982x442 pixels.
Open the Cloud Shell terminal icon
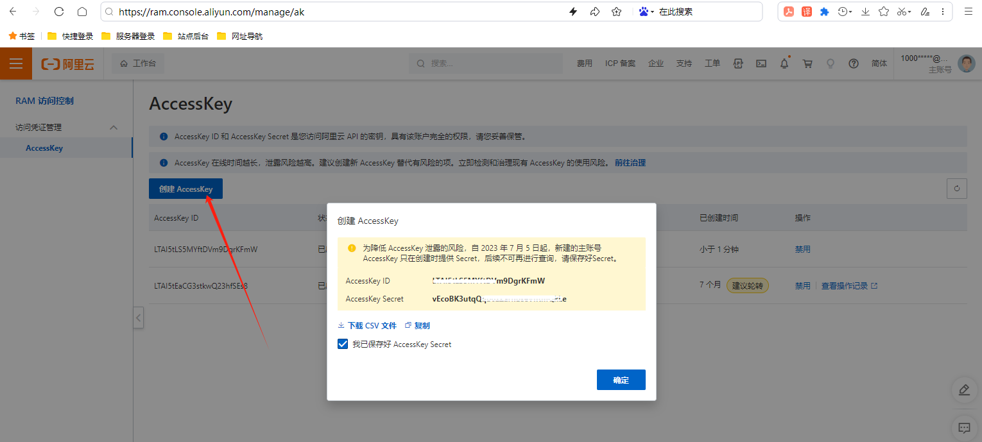pos(761,64)
